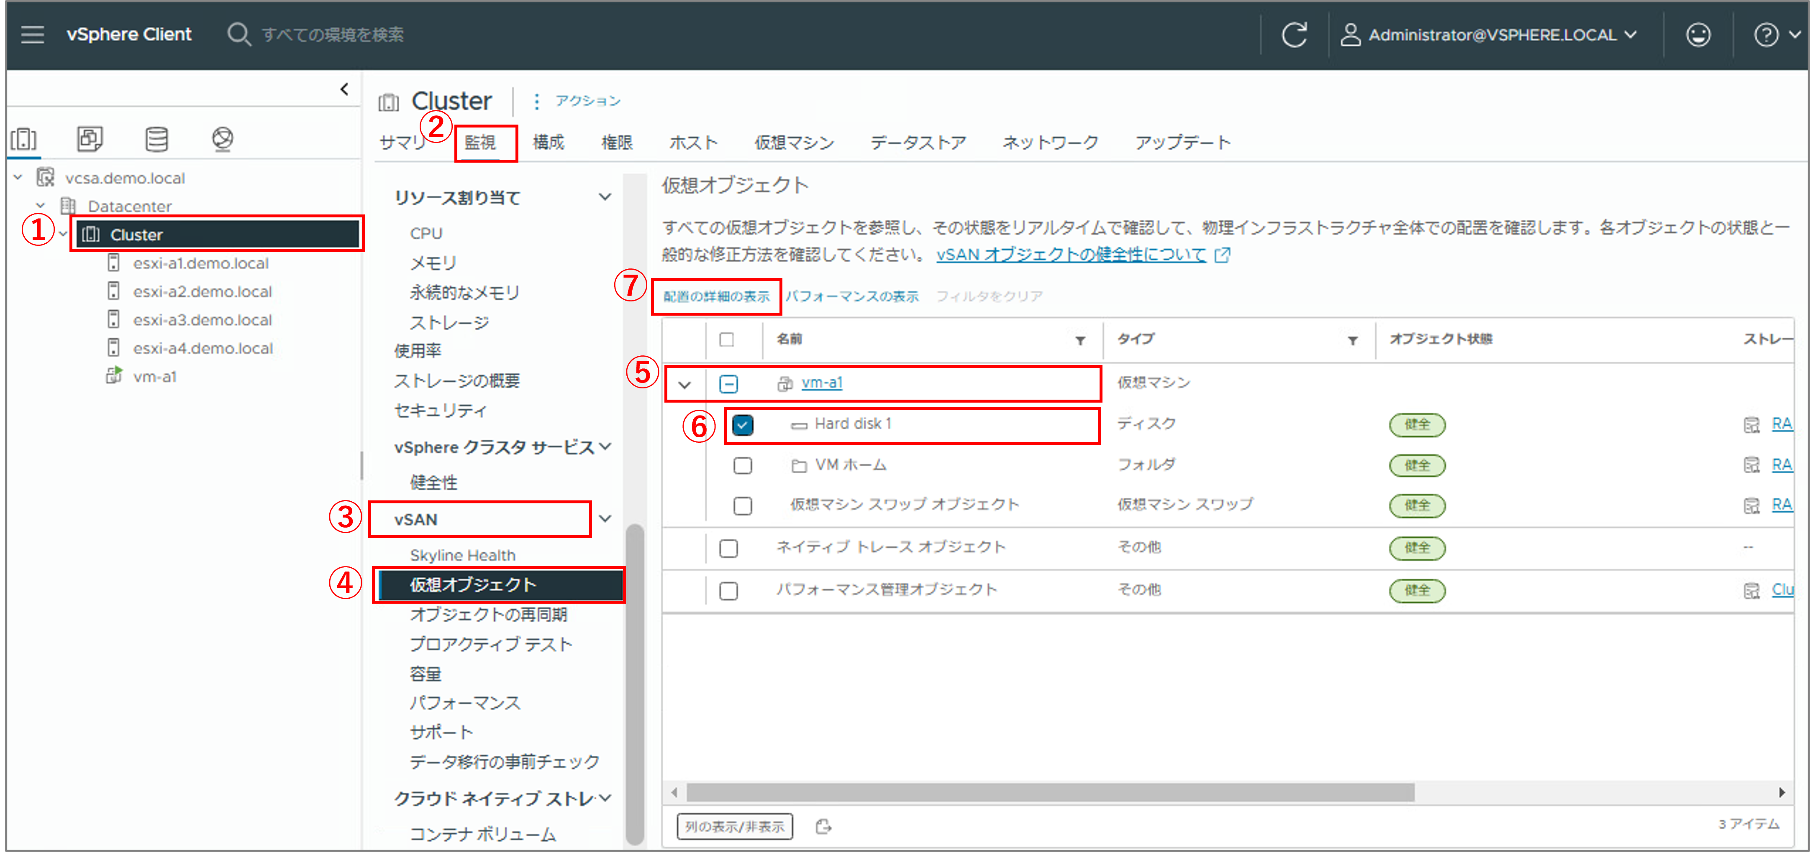
Task: Open the help question mark menu
Action: pyautogui.click(x=1766, y=34)
